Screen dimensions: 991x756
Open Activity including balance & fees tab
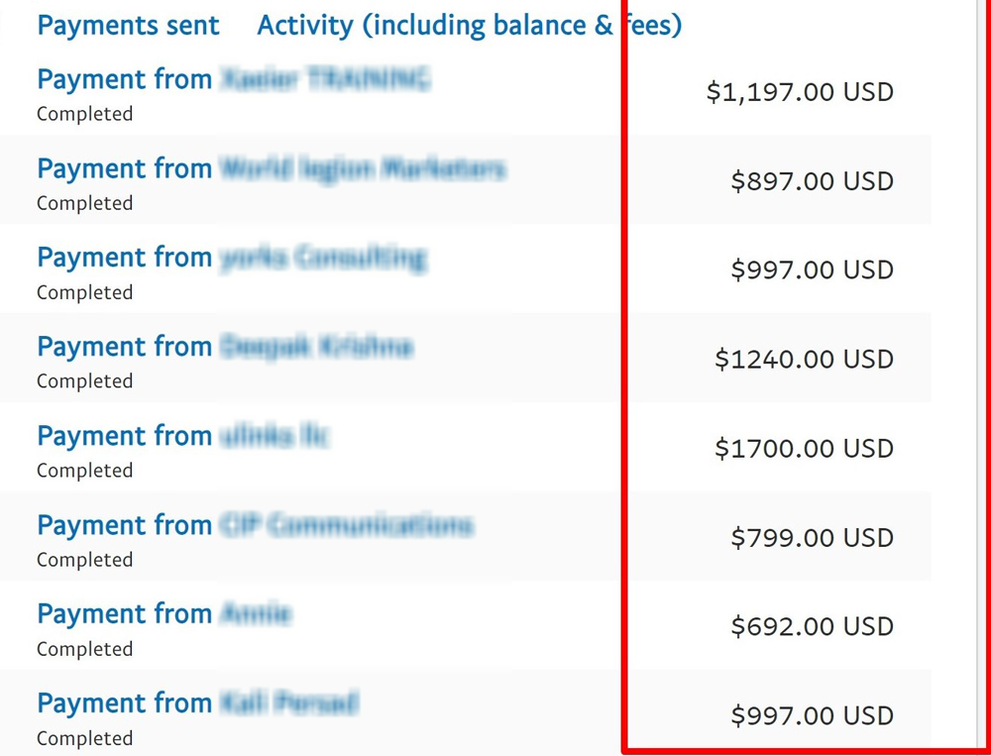(469, 26)
